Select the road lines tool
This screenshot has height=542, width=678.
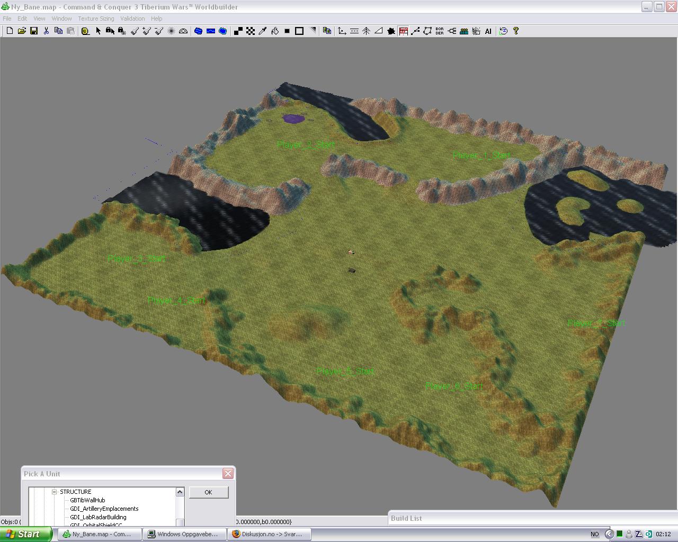(354, 31)
